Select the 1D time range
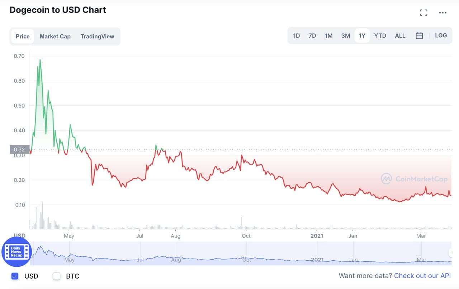 (x=297, y=36)
